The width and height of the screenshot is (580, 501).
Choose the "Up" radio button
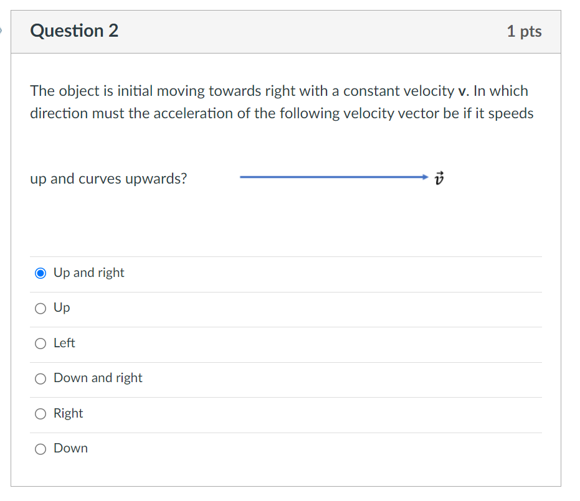(x=40, y=308)
